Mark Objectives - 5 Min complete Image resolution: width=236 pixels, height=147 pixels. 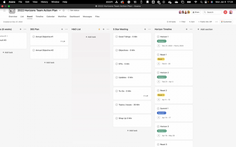[x=117, y=50]
